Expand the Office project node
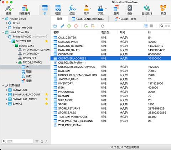 pos(6,23)
